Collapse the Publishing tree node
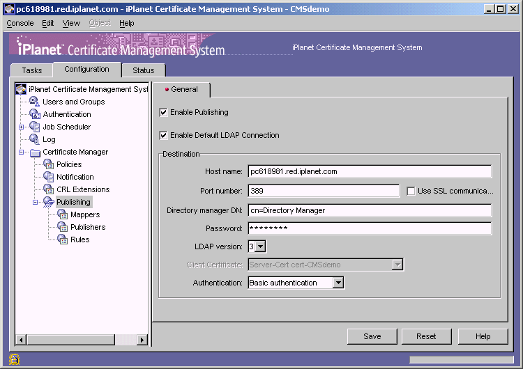523x369 pixels. coord(35,202)
